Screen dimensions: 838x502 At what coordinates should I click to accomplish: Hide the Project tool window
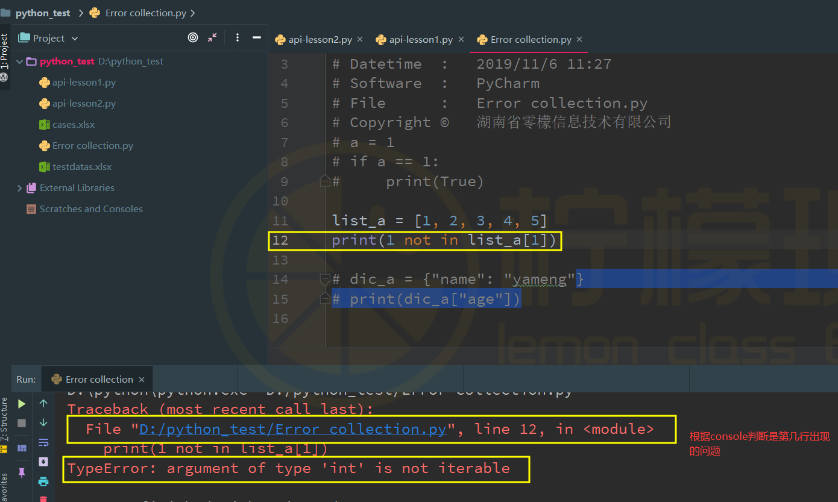tap(256, 37)
